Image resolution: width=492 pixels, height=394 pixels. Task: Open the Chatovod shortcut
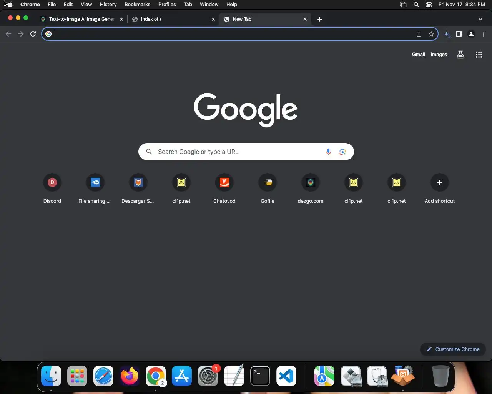coord(224,189)
